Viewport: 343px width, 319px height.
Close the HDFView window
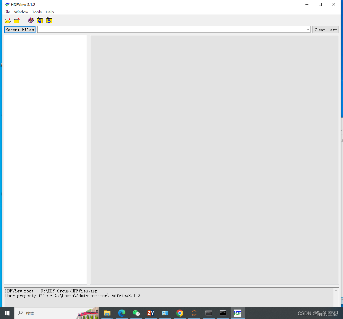334,4
